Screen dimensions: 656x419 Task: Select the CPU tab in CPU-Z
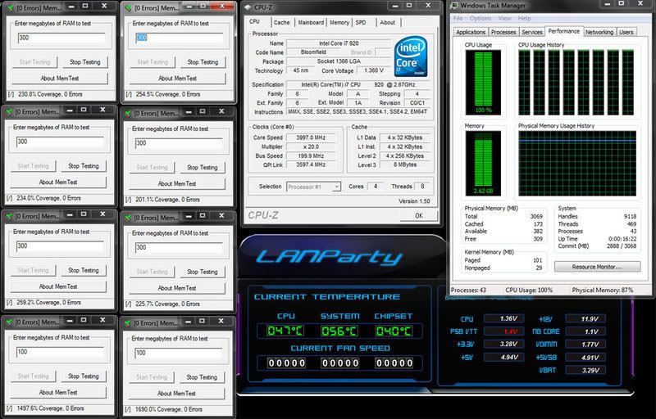point(254,22)
